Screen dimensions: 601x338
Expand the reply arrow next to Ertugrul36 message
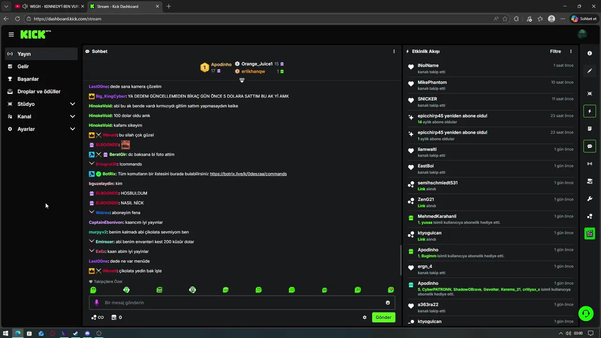pyautogui.click(x=92, y=164)
